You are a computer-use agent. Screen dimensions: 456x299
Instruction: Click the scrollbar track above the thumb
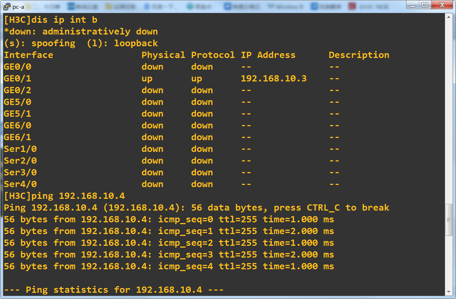click(x=449, y=110)
